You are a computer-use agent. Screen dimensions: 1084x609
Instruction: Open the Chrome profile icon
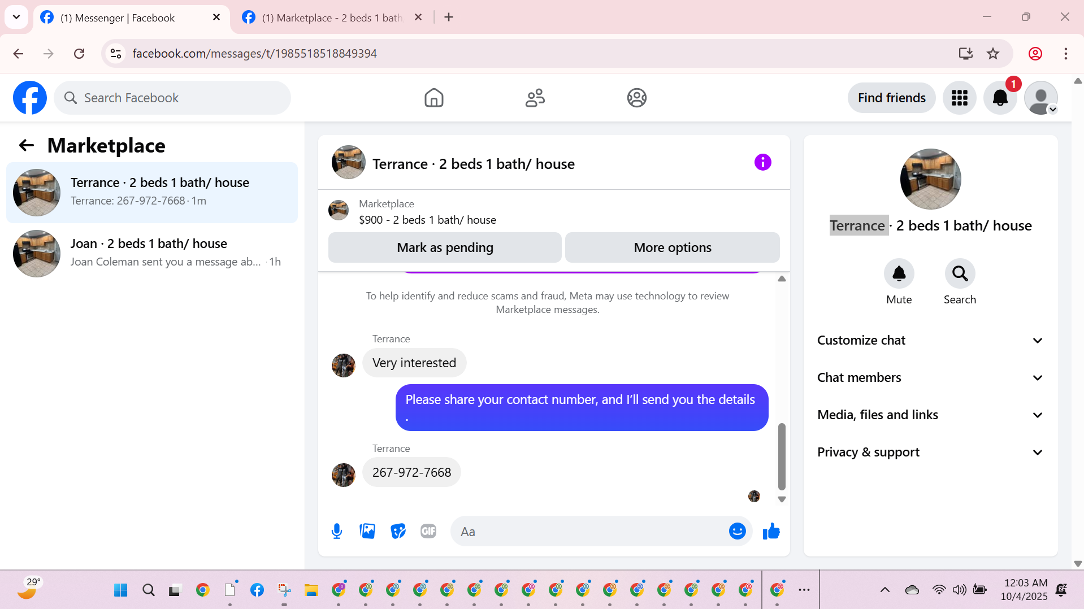pyautogui.click(x=1035, y=54)
